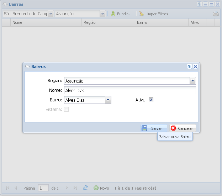Viewport: 222px width, 196px height.
Task: Open the Bairro combo box arrow
Action: (108, 100)
